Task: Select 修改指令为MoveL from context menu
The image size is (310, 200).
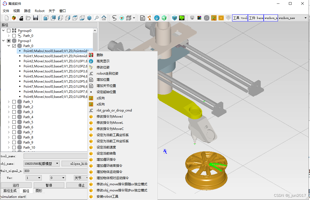Action: click(110, 123)
